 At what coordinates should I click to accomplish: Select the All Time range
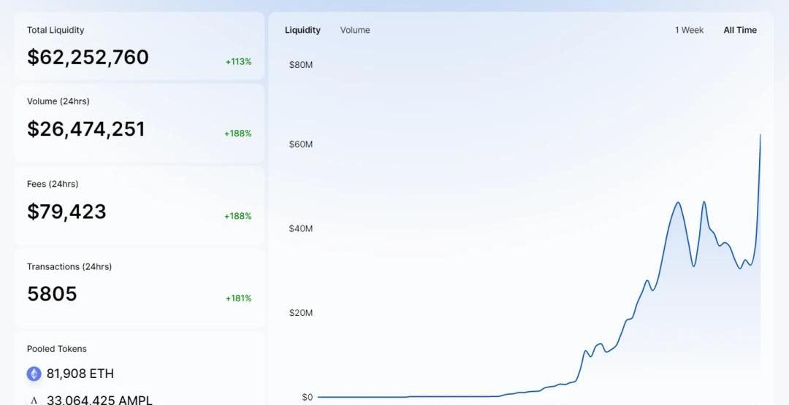(x=740, y=30)
